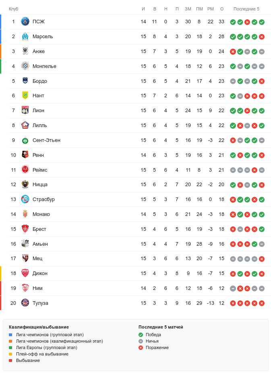
Task: Open the Страсбур team link
Action: click(43, 199)
